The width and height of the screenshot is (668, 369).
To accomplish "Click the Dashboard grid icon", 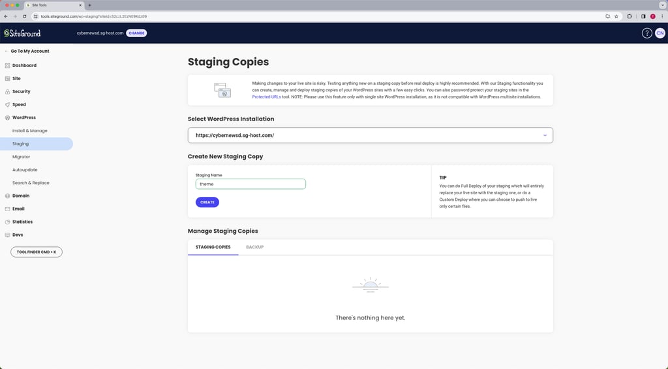I will coord(7,66).
